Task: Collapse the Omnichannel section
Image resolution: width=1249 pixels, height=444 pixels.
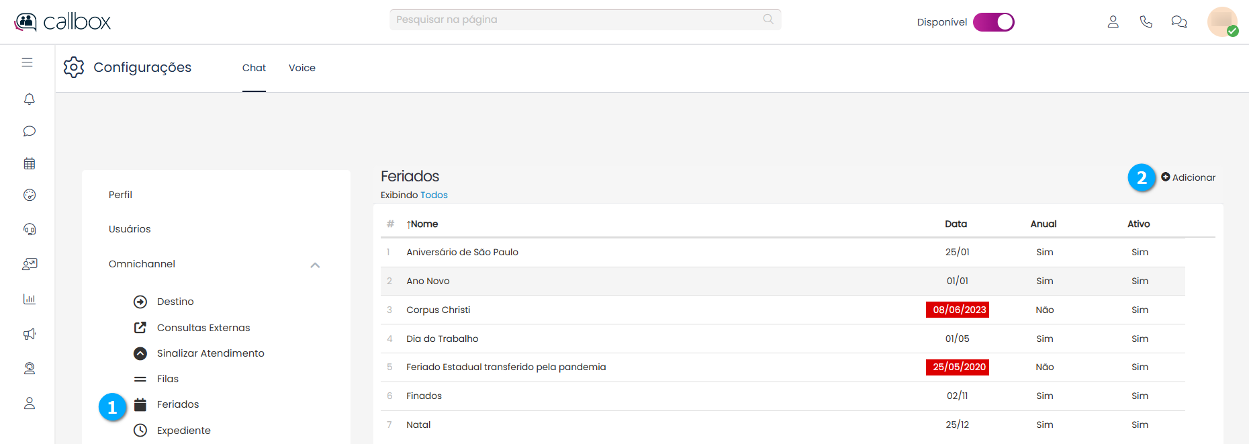Action: [x=315, y=265]
